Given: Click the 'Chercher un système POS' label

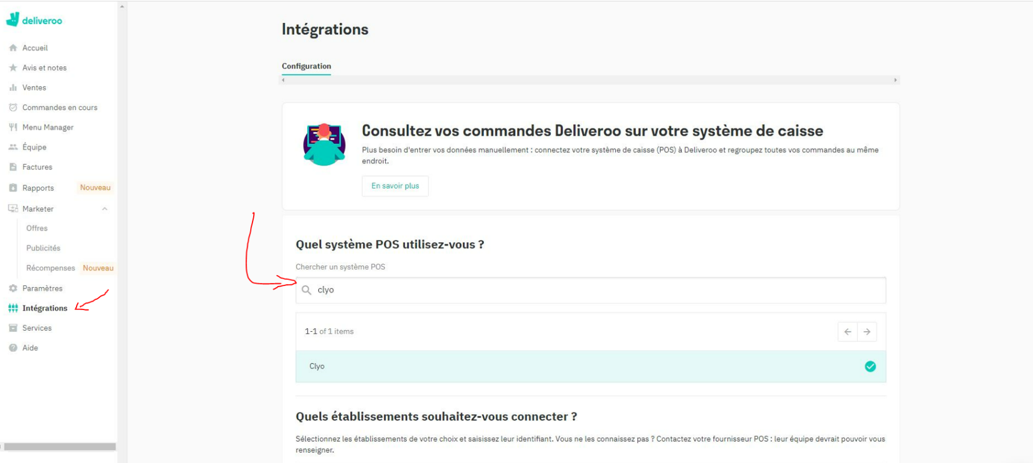Looking at the screenshot, I should pos(340,267).
